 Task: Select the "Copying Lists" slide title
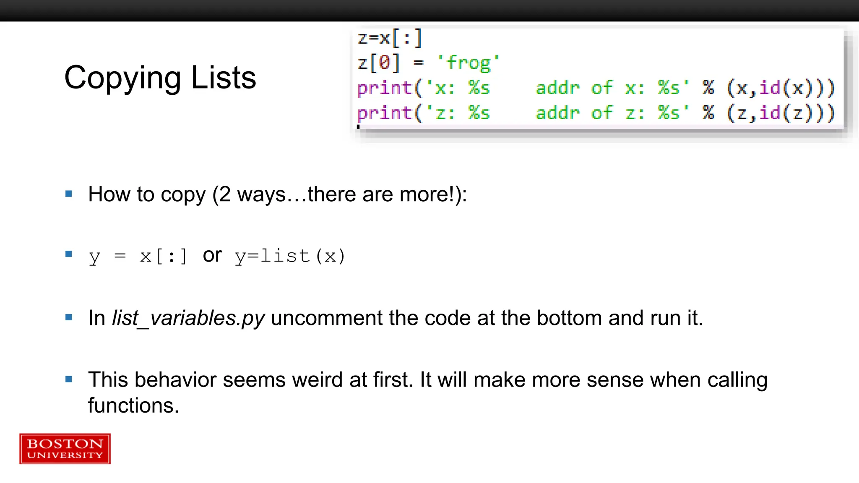[160, 78]
